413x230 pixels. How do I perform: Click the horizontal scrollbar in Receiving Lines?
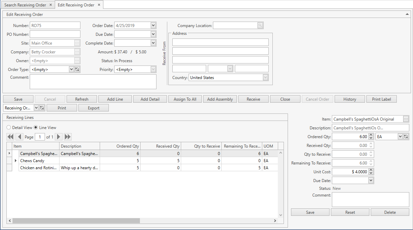tap(76, 221)
